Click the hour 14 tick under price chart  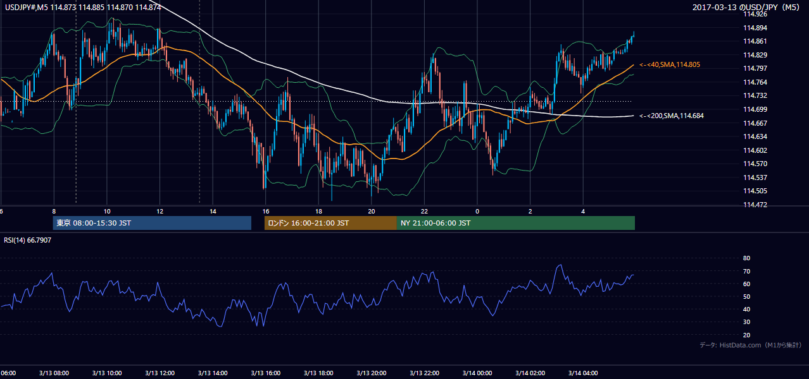[x=213, y=211]
